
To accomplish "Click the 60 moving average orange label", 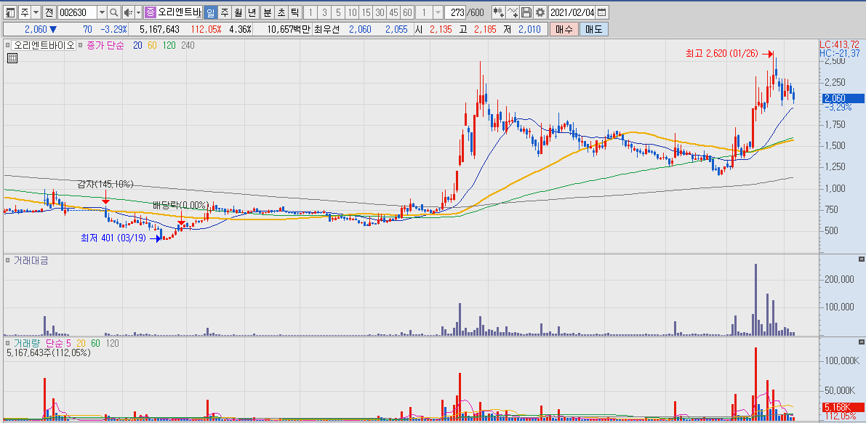I will pos(153,45).
